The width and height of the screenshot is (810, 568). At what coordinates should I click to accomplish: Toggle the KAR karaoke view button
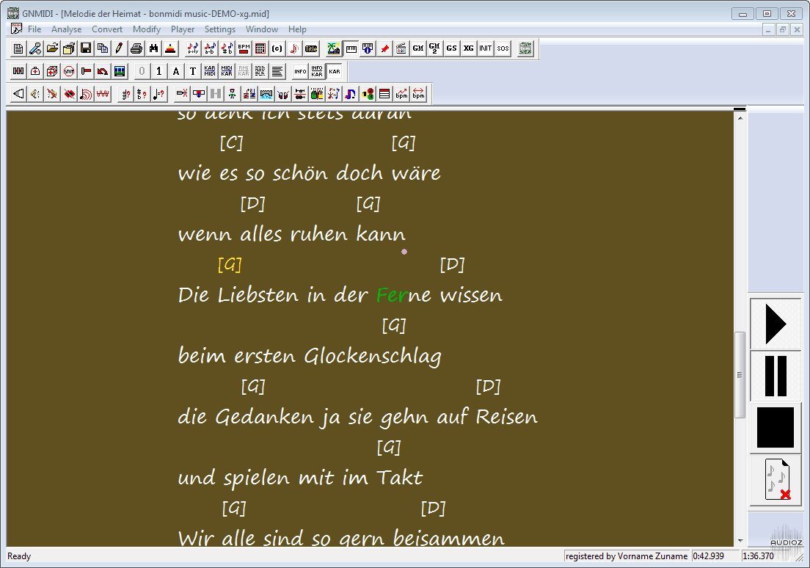[x=335, y=71]
